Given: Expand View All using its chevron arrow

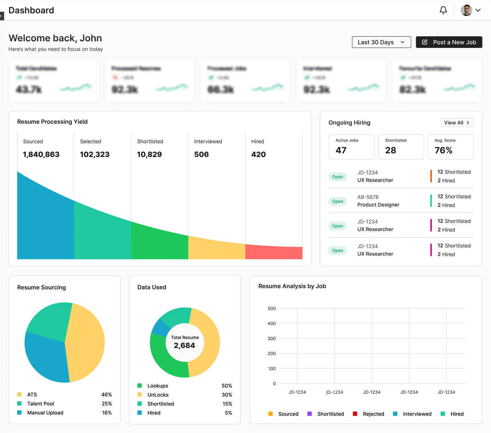Looking at the screenshot, I should (468, 122).
